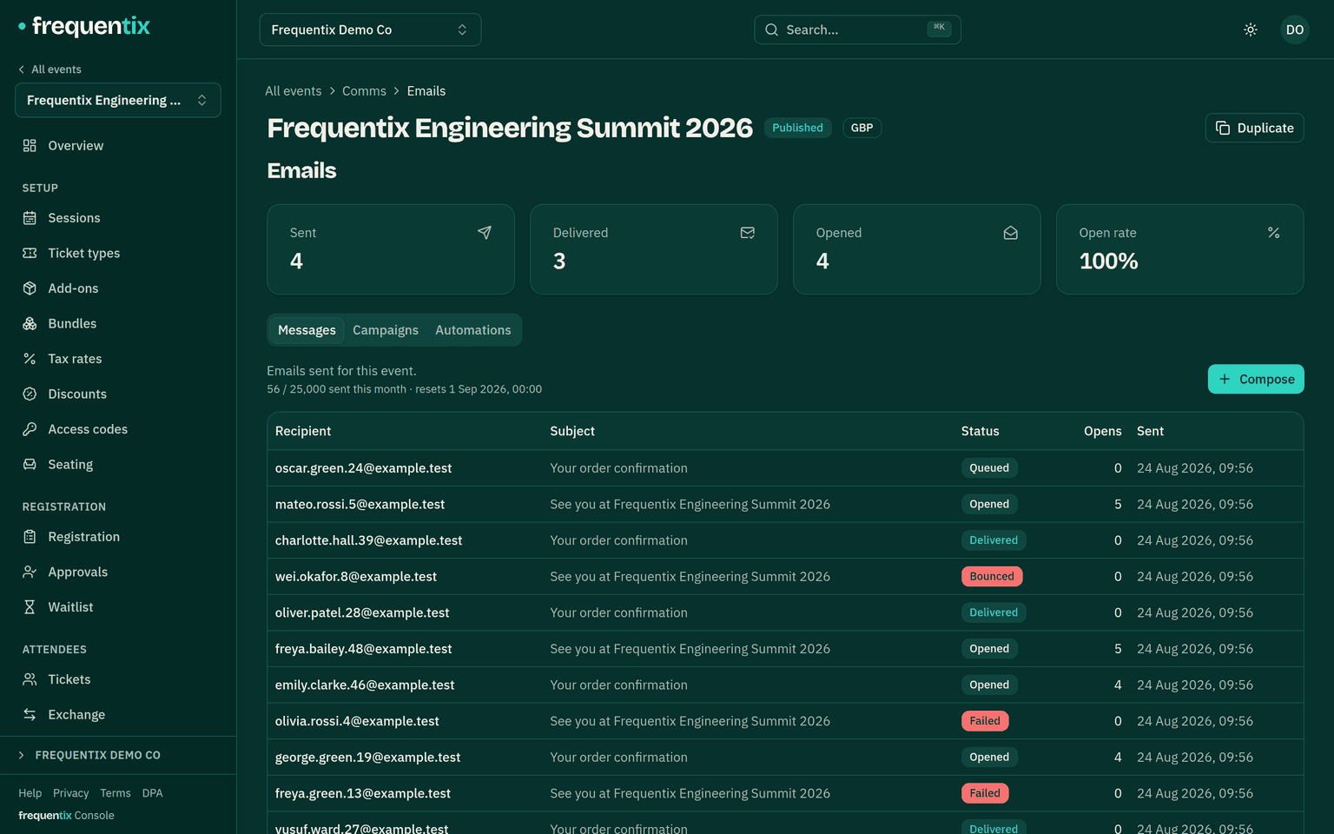Sort by the Recipient column header
1334x834 pixels.
click(303, 431)
